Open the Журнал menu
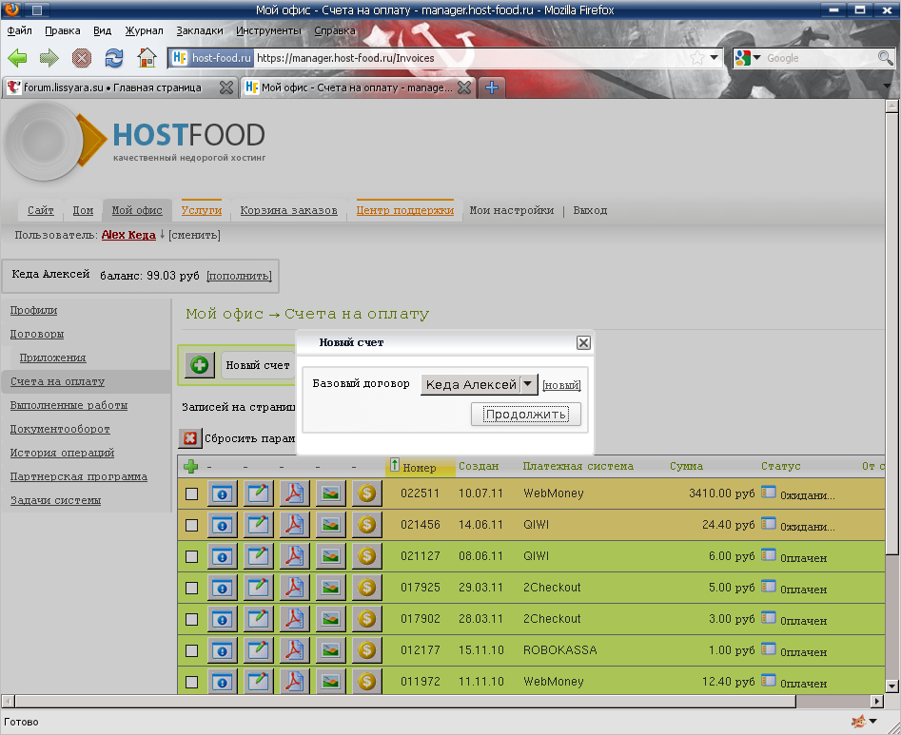901x735 pixels. (x=145, y=30)
